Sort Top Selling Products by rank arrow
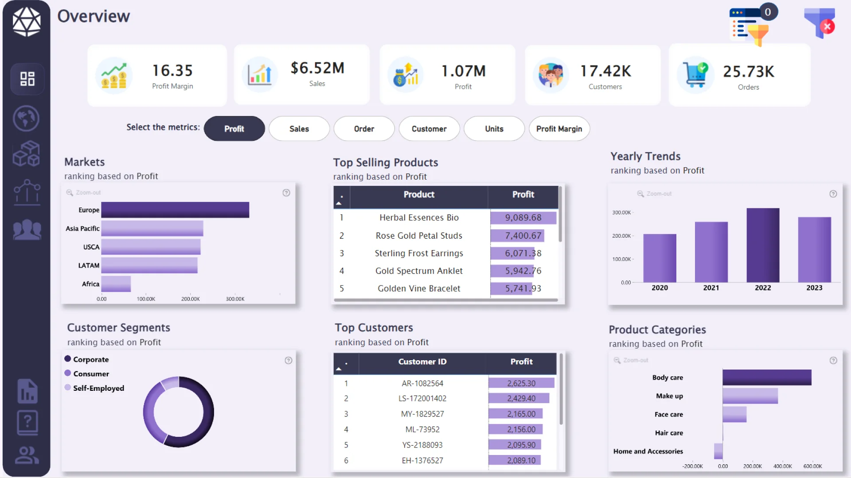851x478 pixels. [x=339, y=204]
